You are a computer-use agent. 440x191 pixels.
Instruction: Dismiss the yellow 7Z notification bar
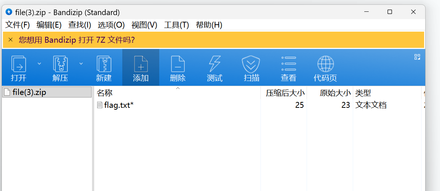point(10,40)
